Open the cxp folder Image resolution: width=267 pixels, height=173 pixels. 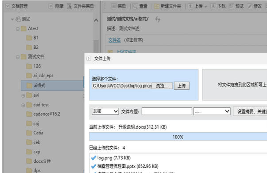click(x=33, y=152)
